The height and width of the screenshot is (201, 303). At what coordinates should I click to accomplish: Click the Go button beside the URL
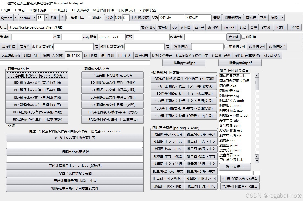[x=174, y=27]
